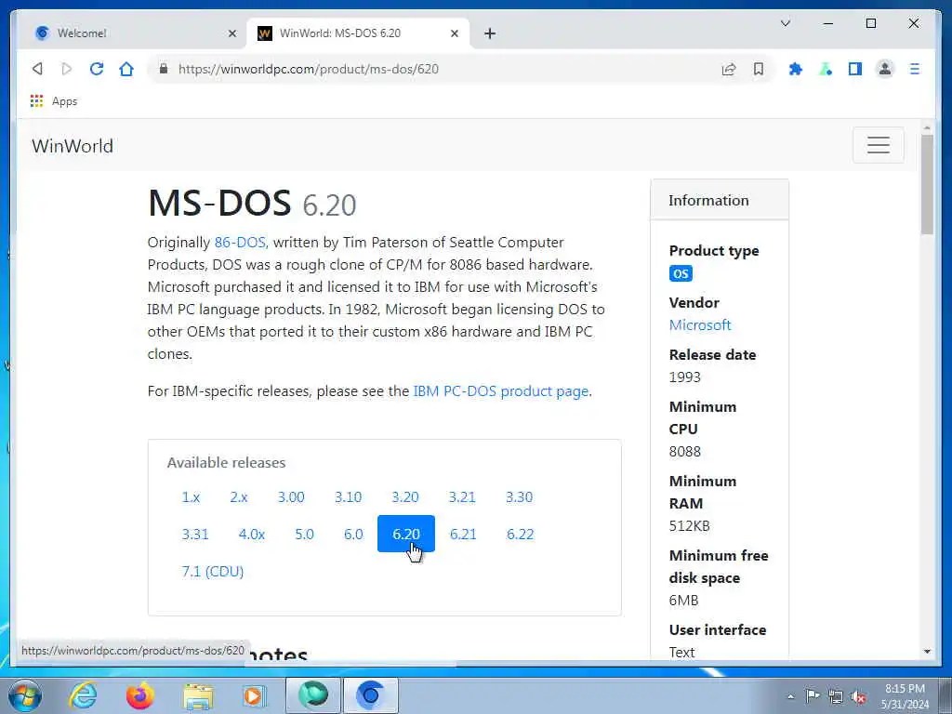Open the browser main menu icon

point(915,69)
